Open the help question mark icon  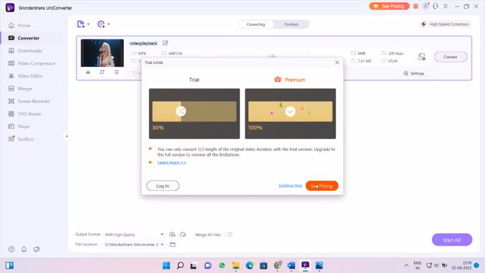[11, 249]
